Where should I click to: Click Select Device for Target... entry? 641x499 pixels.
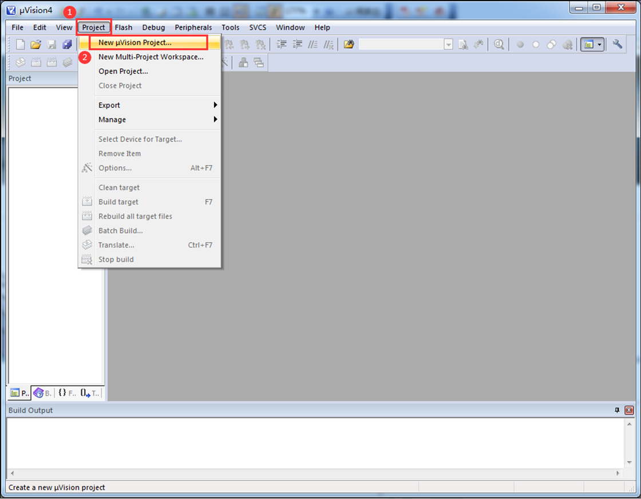pyautogui.click(x=149, y=139)
